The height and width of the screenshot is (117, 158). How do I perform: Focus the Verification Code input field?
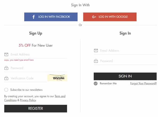28,78
